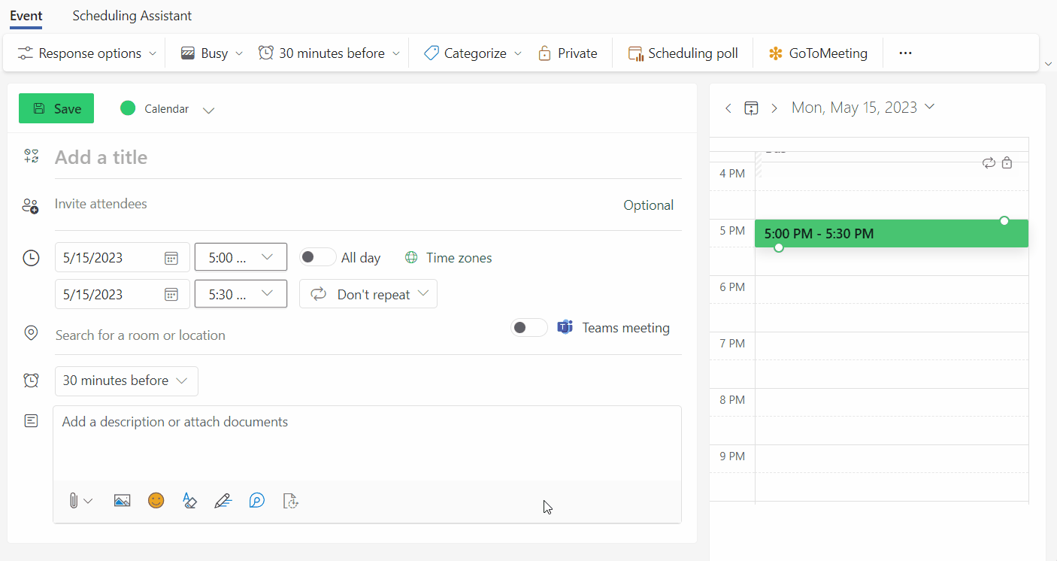Attach a file using the paperclip icon
The width and height of the screenshot is (1057, 561).
coord(74,500)
